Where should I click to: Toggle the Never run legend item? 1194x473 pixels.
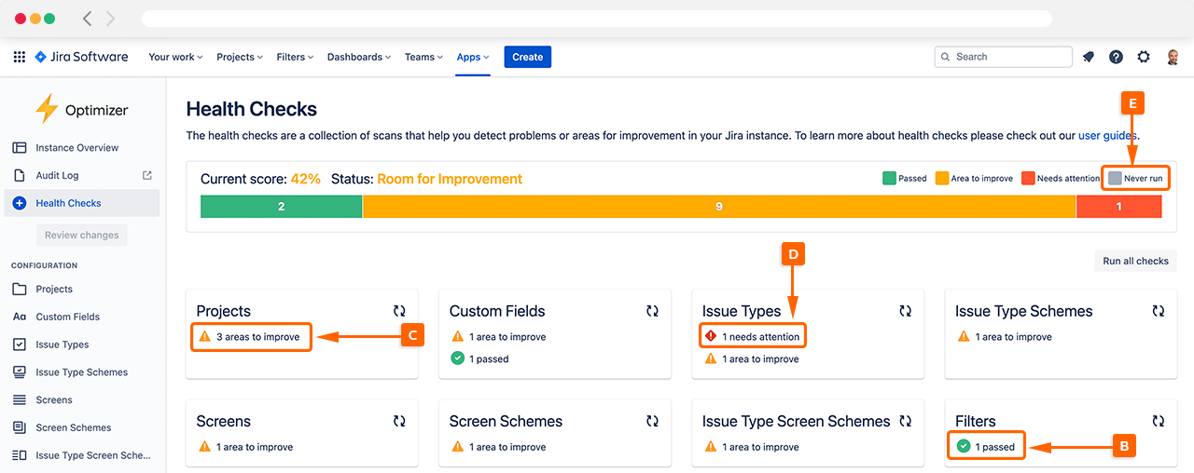coord(1136,178)
